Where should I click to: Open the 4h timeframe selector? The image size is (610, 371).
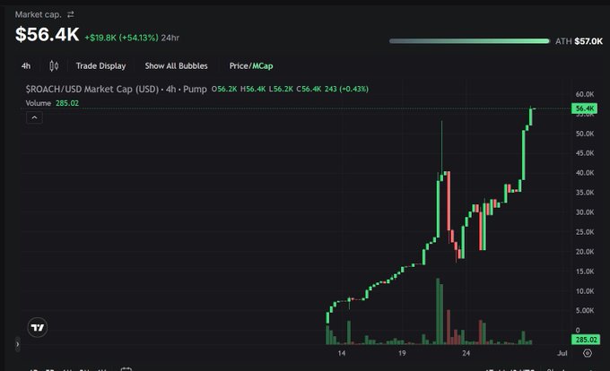pyautogui.click(x=26, y=66)
